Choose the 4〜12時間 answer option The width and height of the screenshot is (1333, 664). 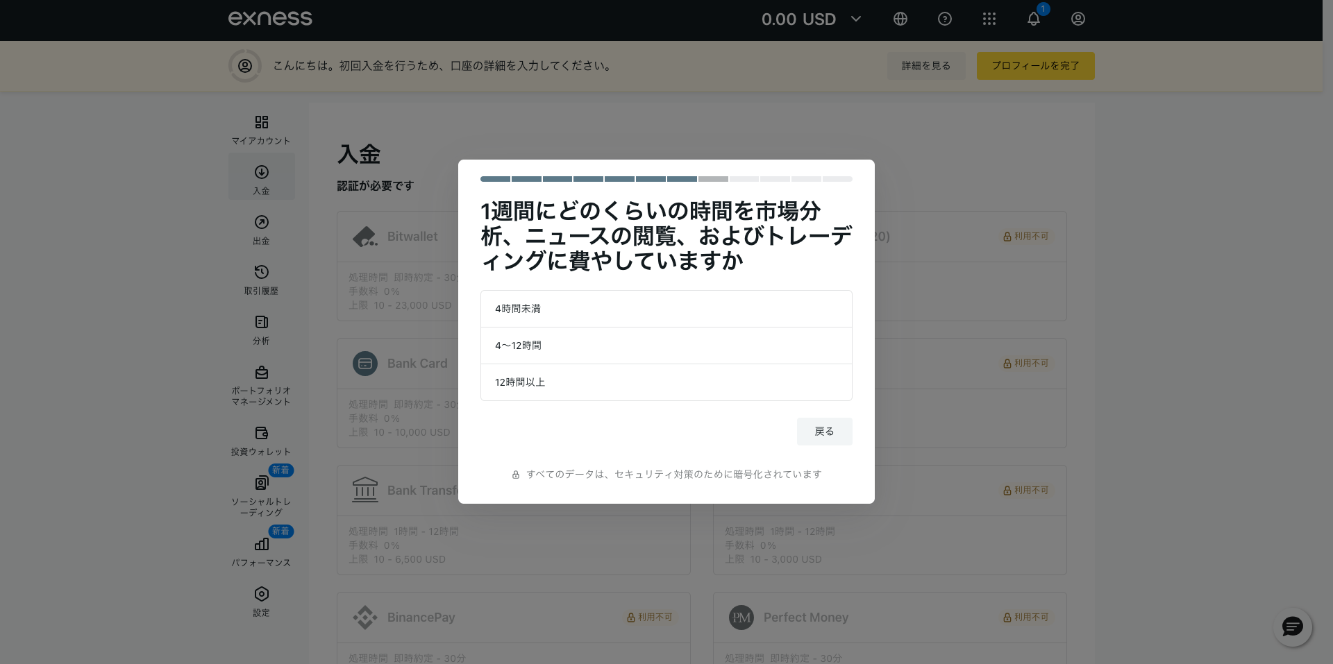[x=666, y=346]
